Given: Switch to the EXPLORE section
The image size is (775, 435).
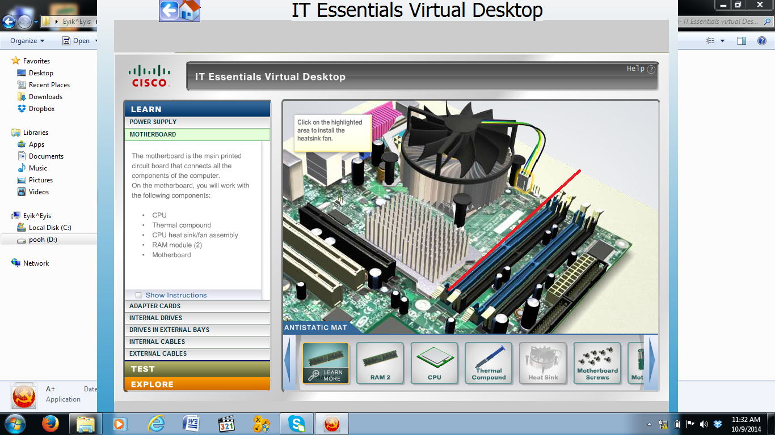Looking at the screenshot, I should [197, 384].
